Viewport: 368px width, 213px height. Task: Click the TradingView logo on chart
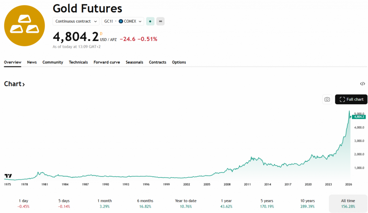(8, 176)
